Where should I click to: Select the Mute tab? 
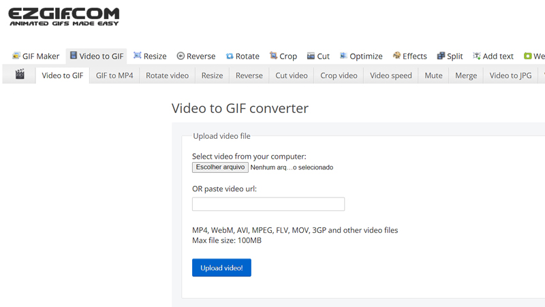click(x=433, y=76)
